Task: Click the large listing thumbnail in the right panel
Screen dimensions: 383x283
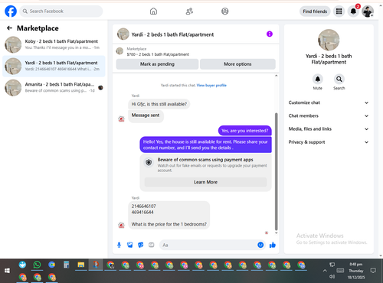Action: click(x=329, y=40)
